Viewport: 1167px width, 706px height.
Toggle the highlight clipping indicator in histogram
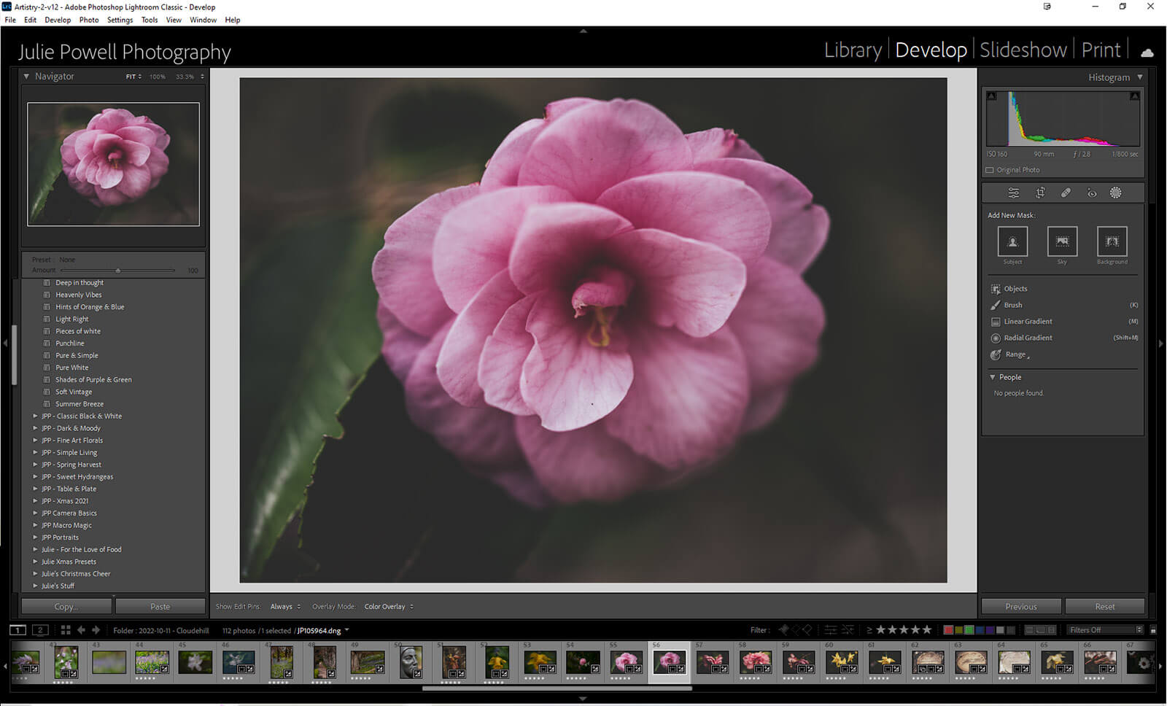[x=1134, y=96]
